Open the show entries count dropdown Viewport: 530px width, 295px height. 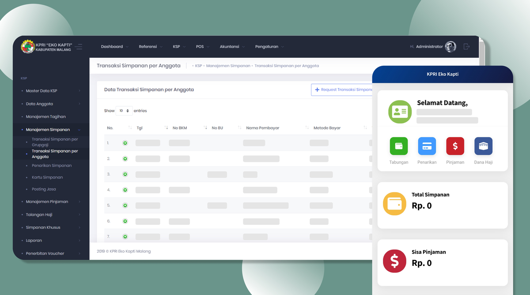tap(124, 111)
